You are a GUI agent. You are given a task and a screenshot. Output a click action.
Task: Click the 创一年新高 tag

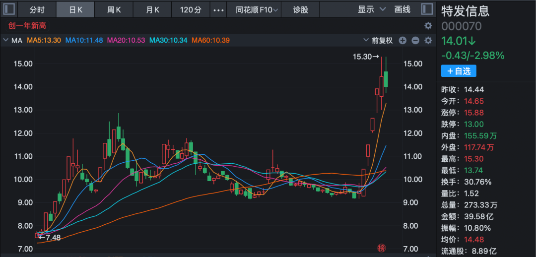coord(27,26)
